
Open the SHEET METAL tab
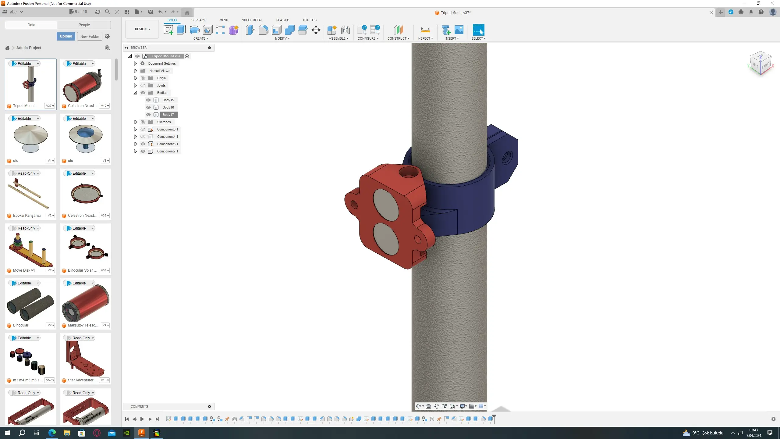click(252, 20)
